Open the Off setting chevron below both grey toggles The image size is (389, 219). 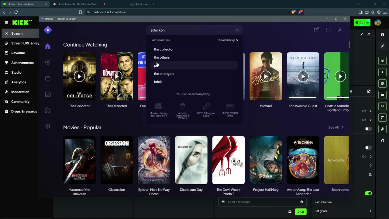point(370,157)
